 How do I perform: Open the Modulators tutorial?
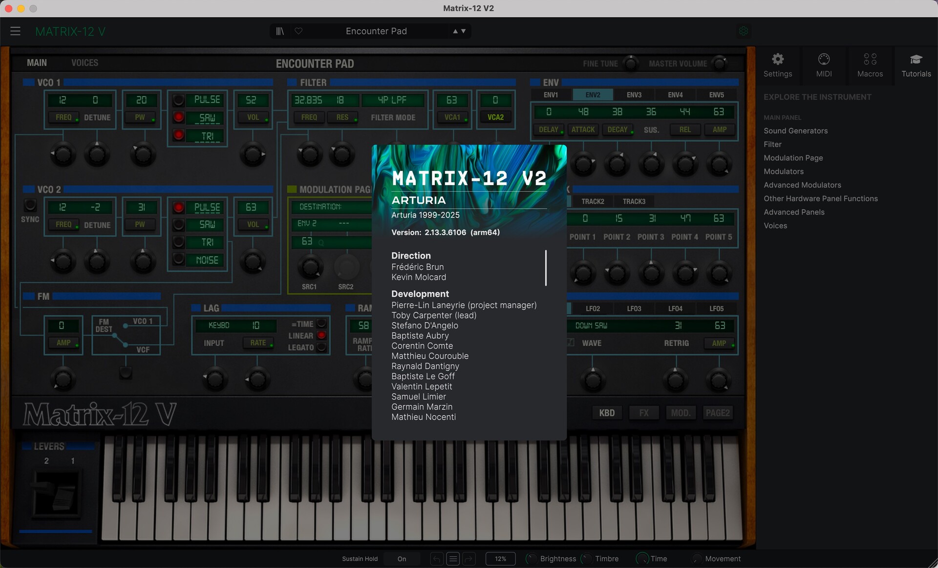click(x=783, y=172)
